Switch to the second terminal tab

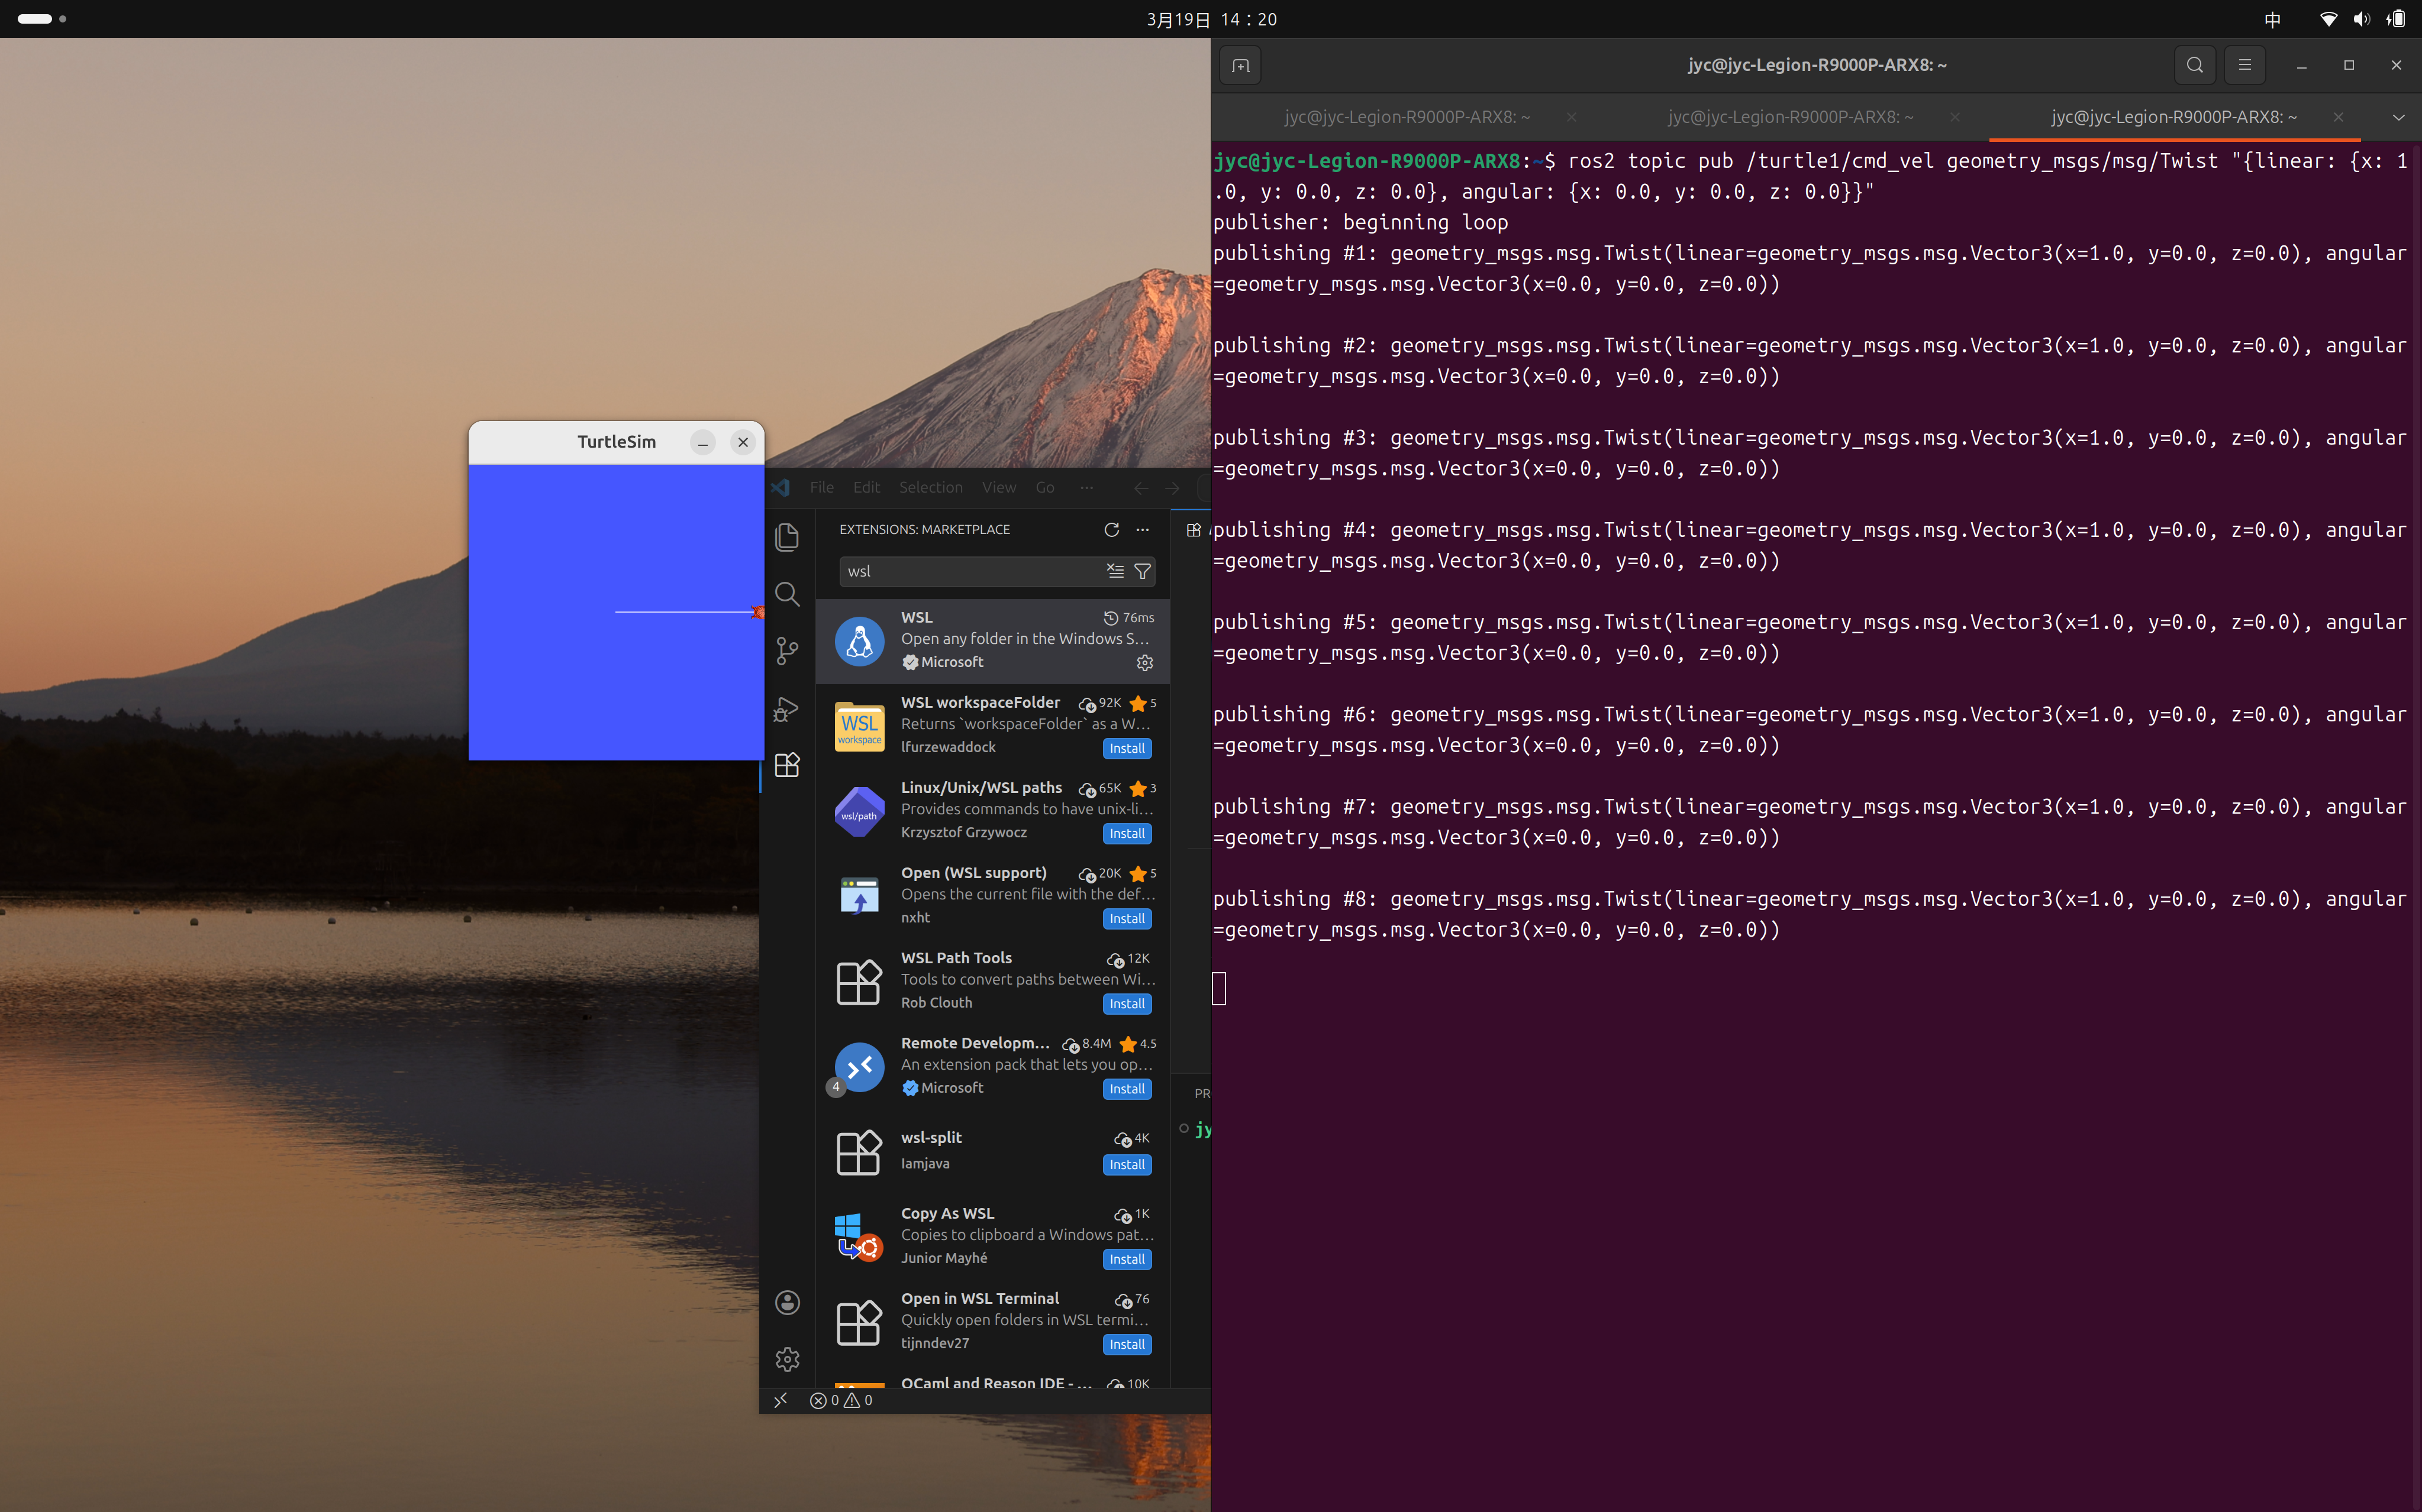[x=1791, y=117]
